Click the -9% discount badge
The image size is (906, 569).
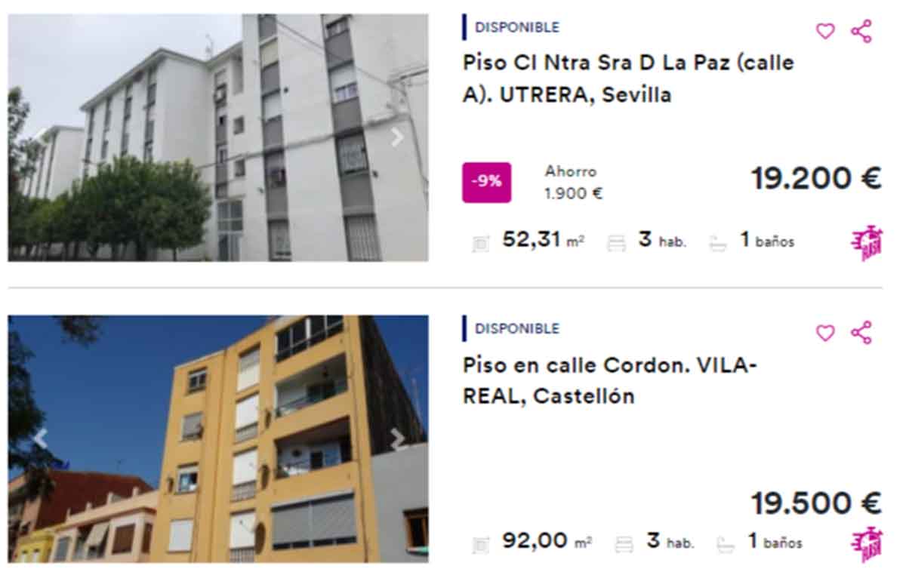pyautogui.click(x=487, y=183)
